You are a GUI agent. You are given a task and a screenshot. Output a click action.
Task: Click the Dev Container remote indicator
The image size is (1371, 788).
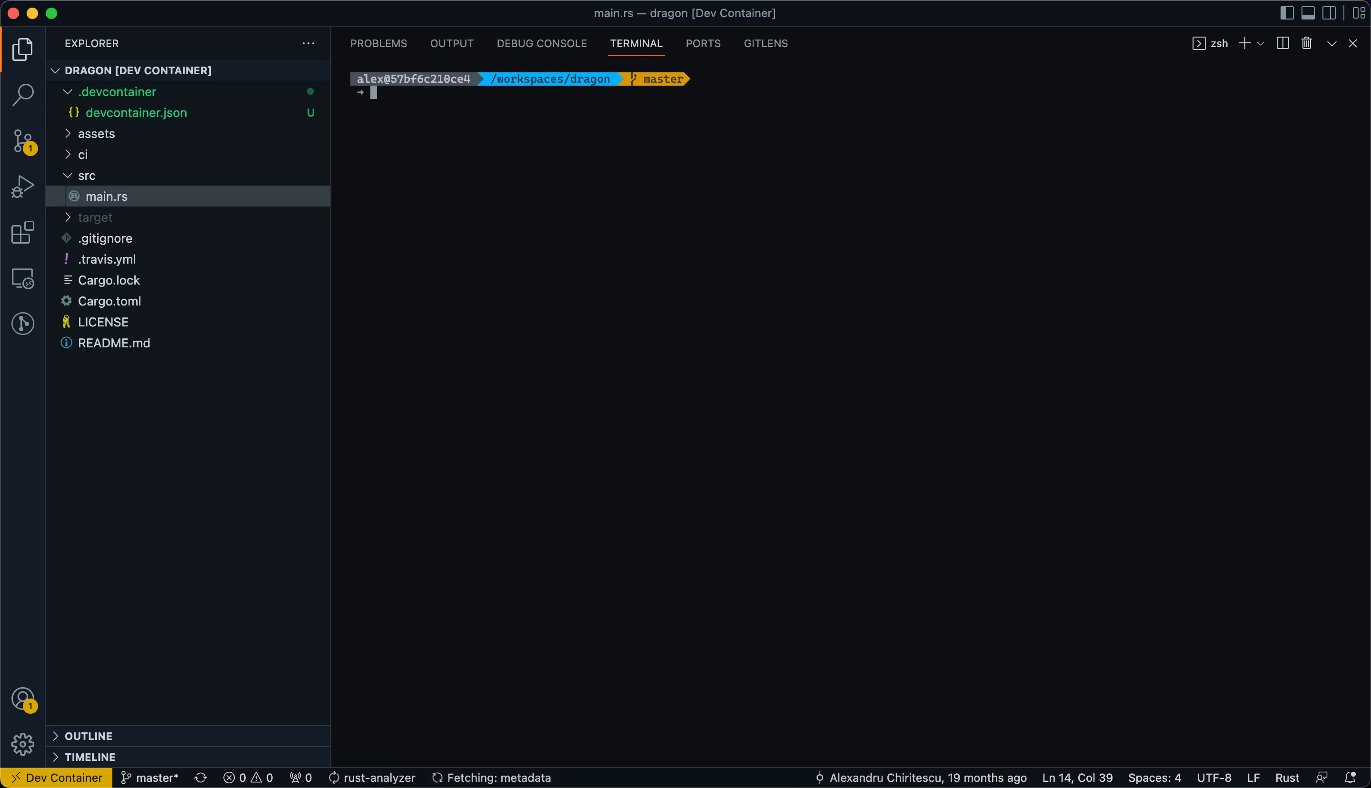(x=57, y=778)
